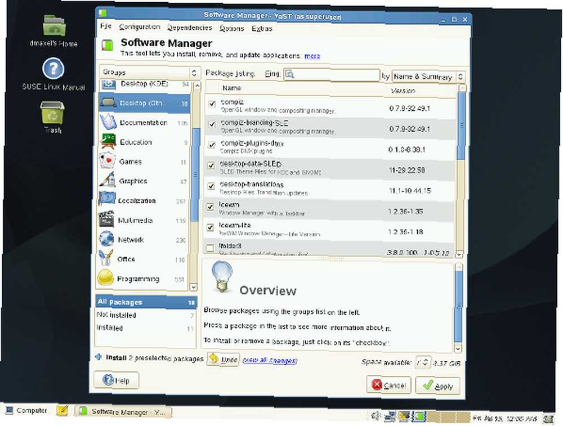Select the All packages filter
Image resolution: width=563 pixels, height=426 pixels.
[146, 302]
